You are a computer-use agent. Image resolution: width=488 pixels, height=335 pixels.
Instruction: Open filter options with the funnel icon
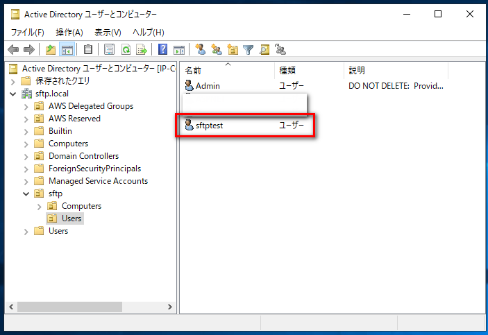249,50
